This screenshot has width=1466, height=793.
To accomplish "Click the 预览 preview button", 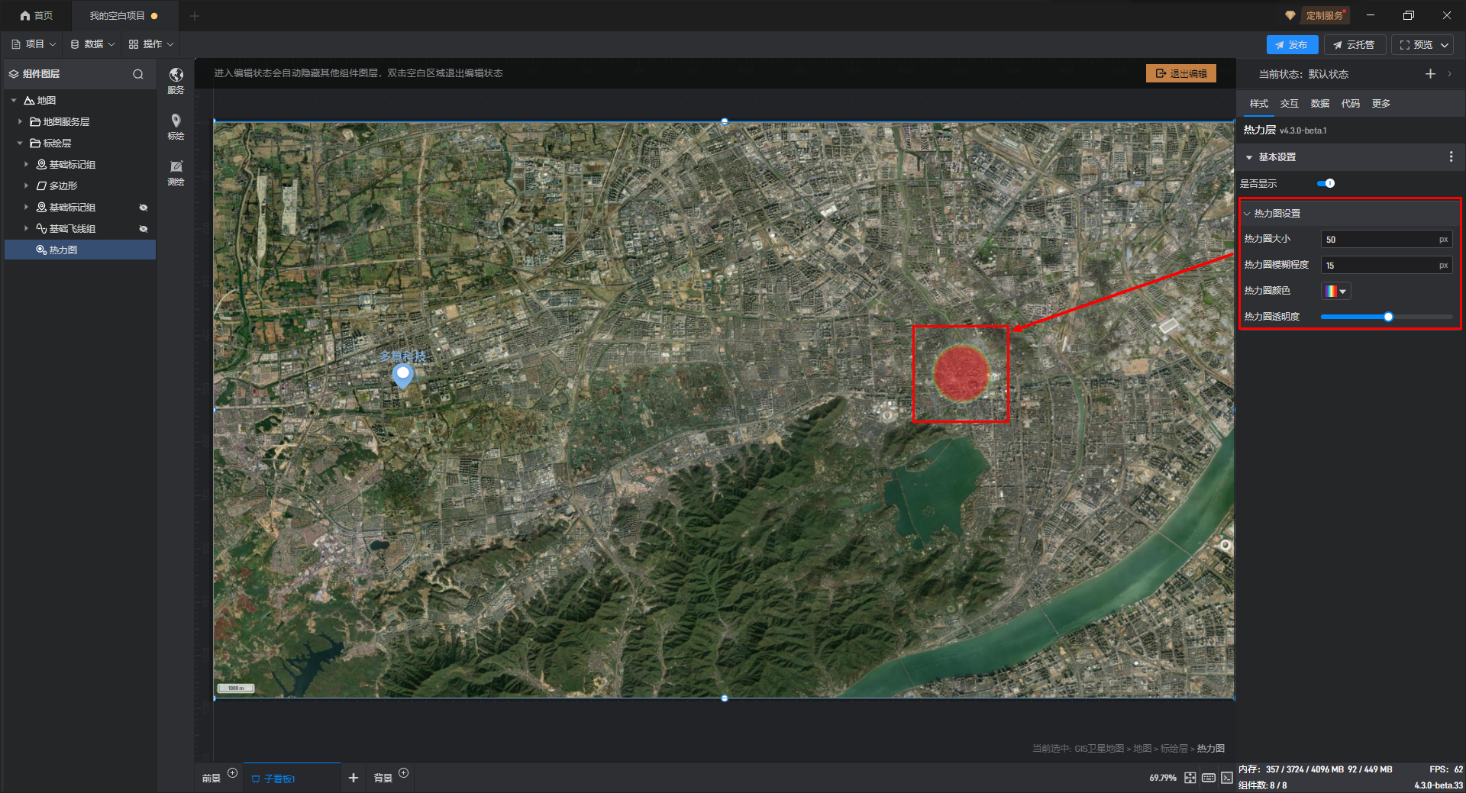I will click(1416, 45).
